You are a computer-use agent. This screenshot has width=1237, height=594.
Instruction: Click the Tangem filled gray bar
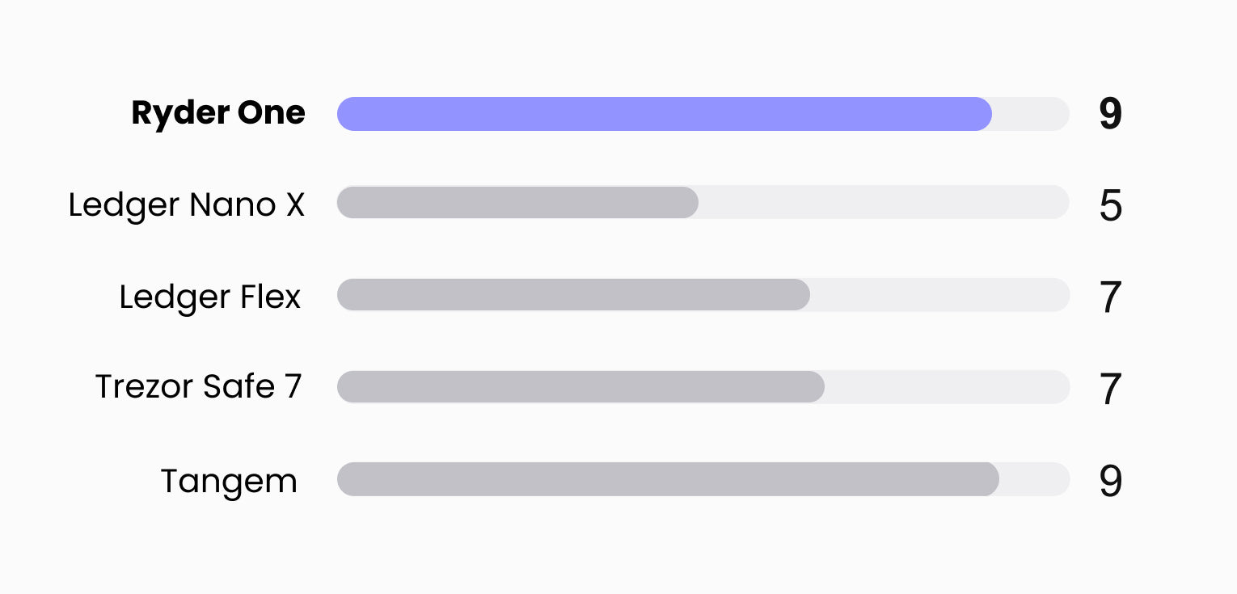click(x=668, y=479)
